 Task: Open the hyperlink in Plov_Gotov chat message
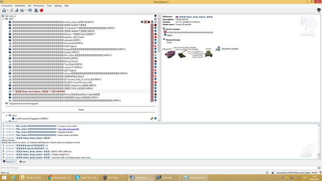(68, 129)
